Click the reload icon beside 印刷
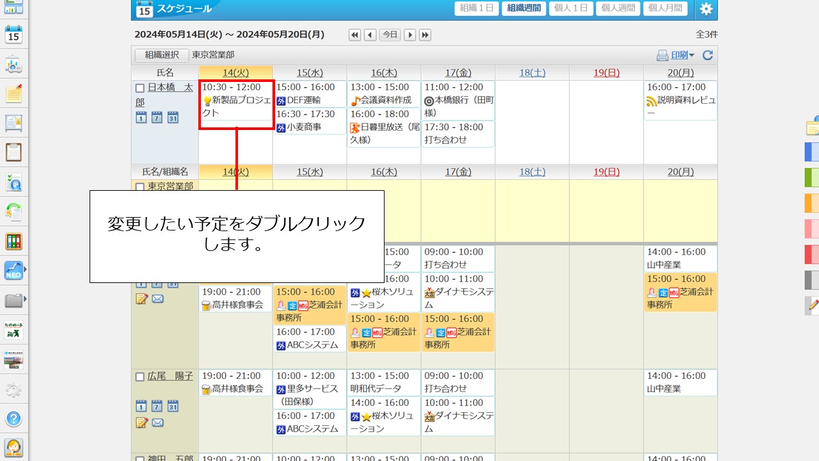Image resolution: width=819 pixels, height=461 pixels. (707, 56)
